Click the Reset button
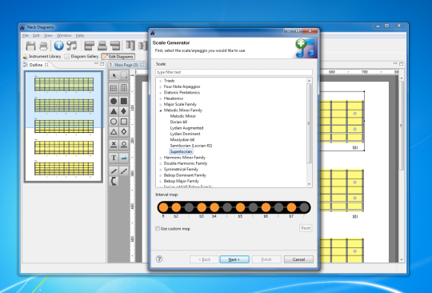Screen dimensions: 432x293 point(306,228)
